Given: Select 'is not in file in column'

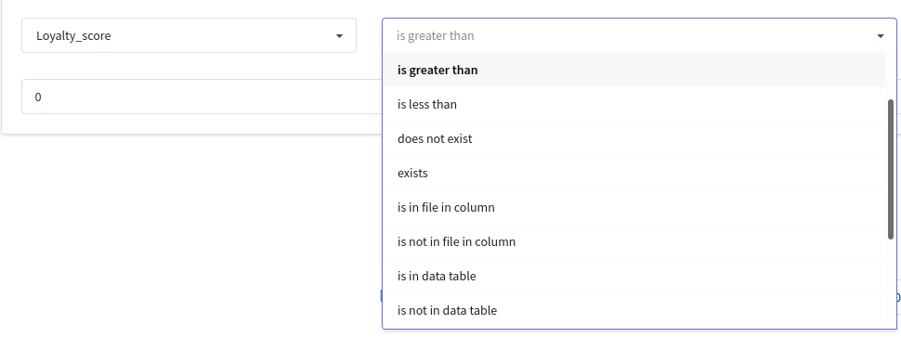Looking at the screenshot, I should click(x=634, y=241).
